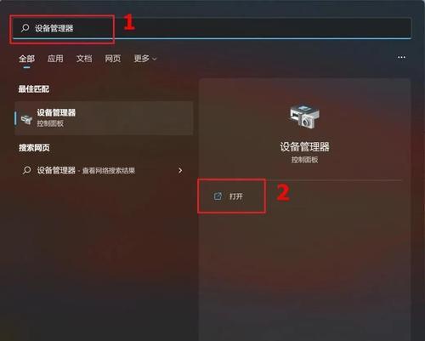The width and height of the screenshot is (425, 341).
Task: Click the 搜索网页 section heading
Action: tap(34, 148)
